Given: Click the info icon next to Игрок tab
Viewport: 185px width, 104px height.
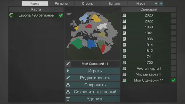Looking at the screenshot, I should pyautogui.click(x=156, y=4).
